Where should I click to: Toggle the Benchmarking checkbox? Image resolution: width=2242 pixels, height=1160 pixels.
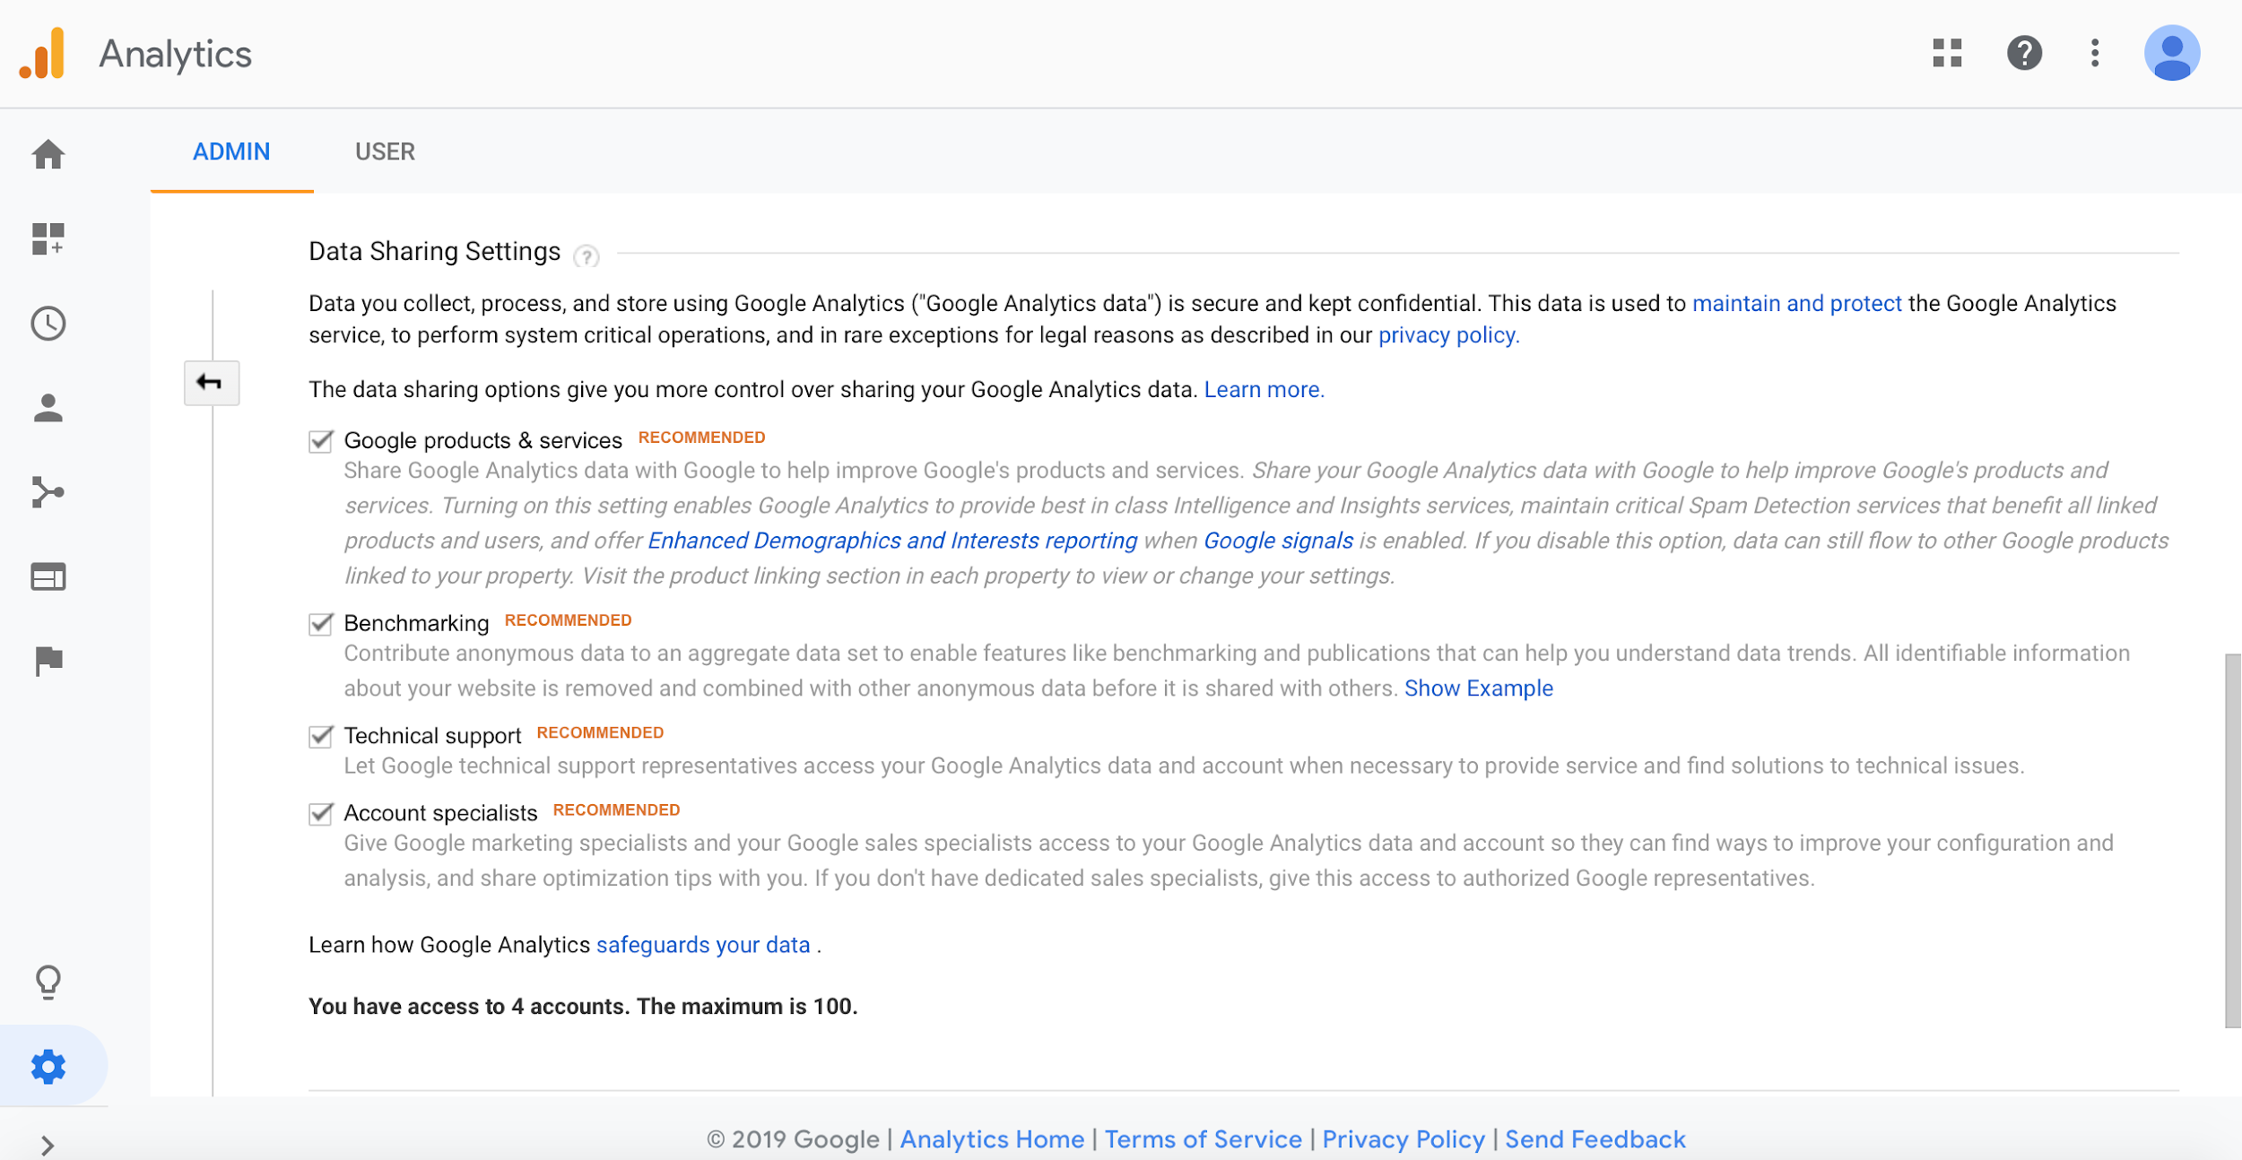(x=321, y=623)
